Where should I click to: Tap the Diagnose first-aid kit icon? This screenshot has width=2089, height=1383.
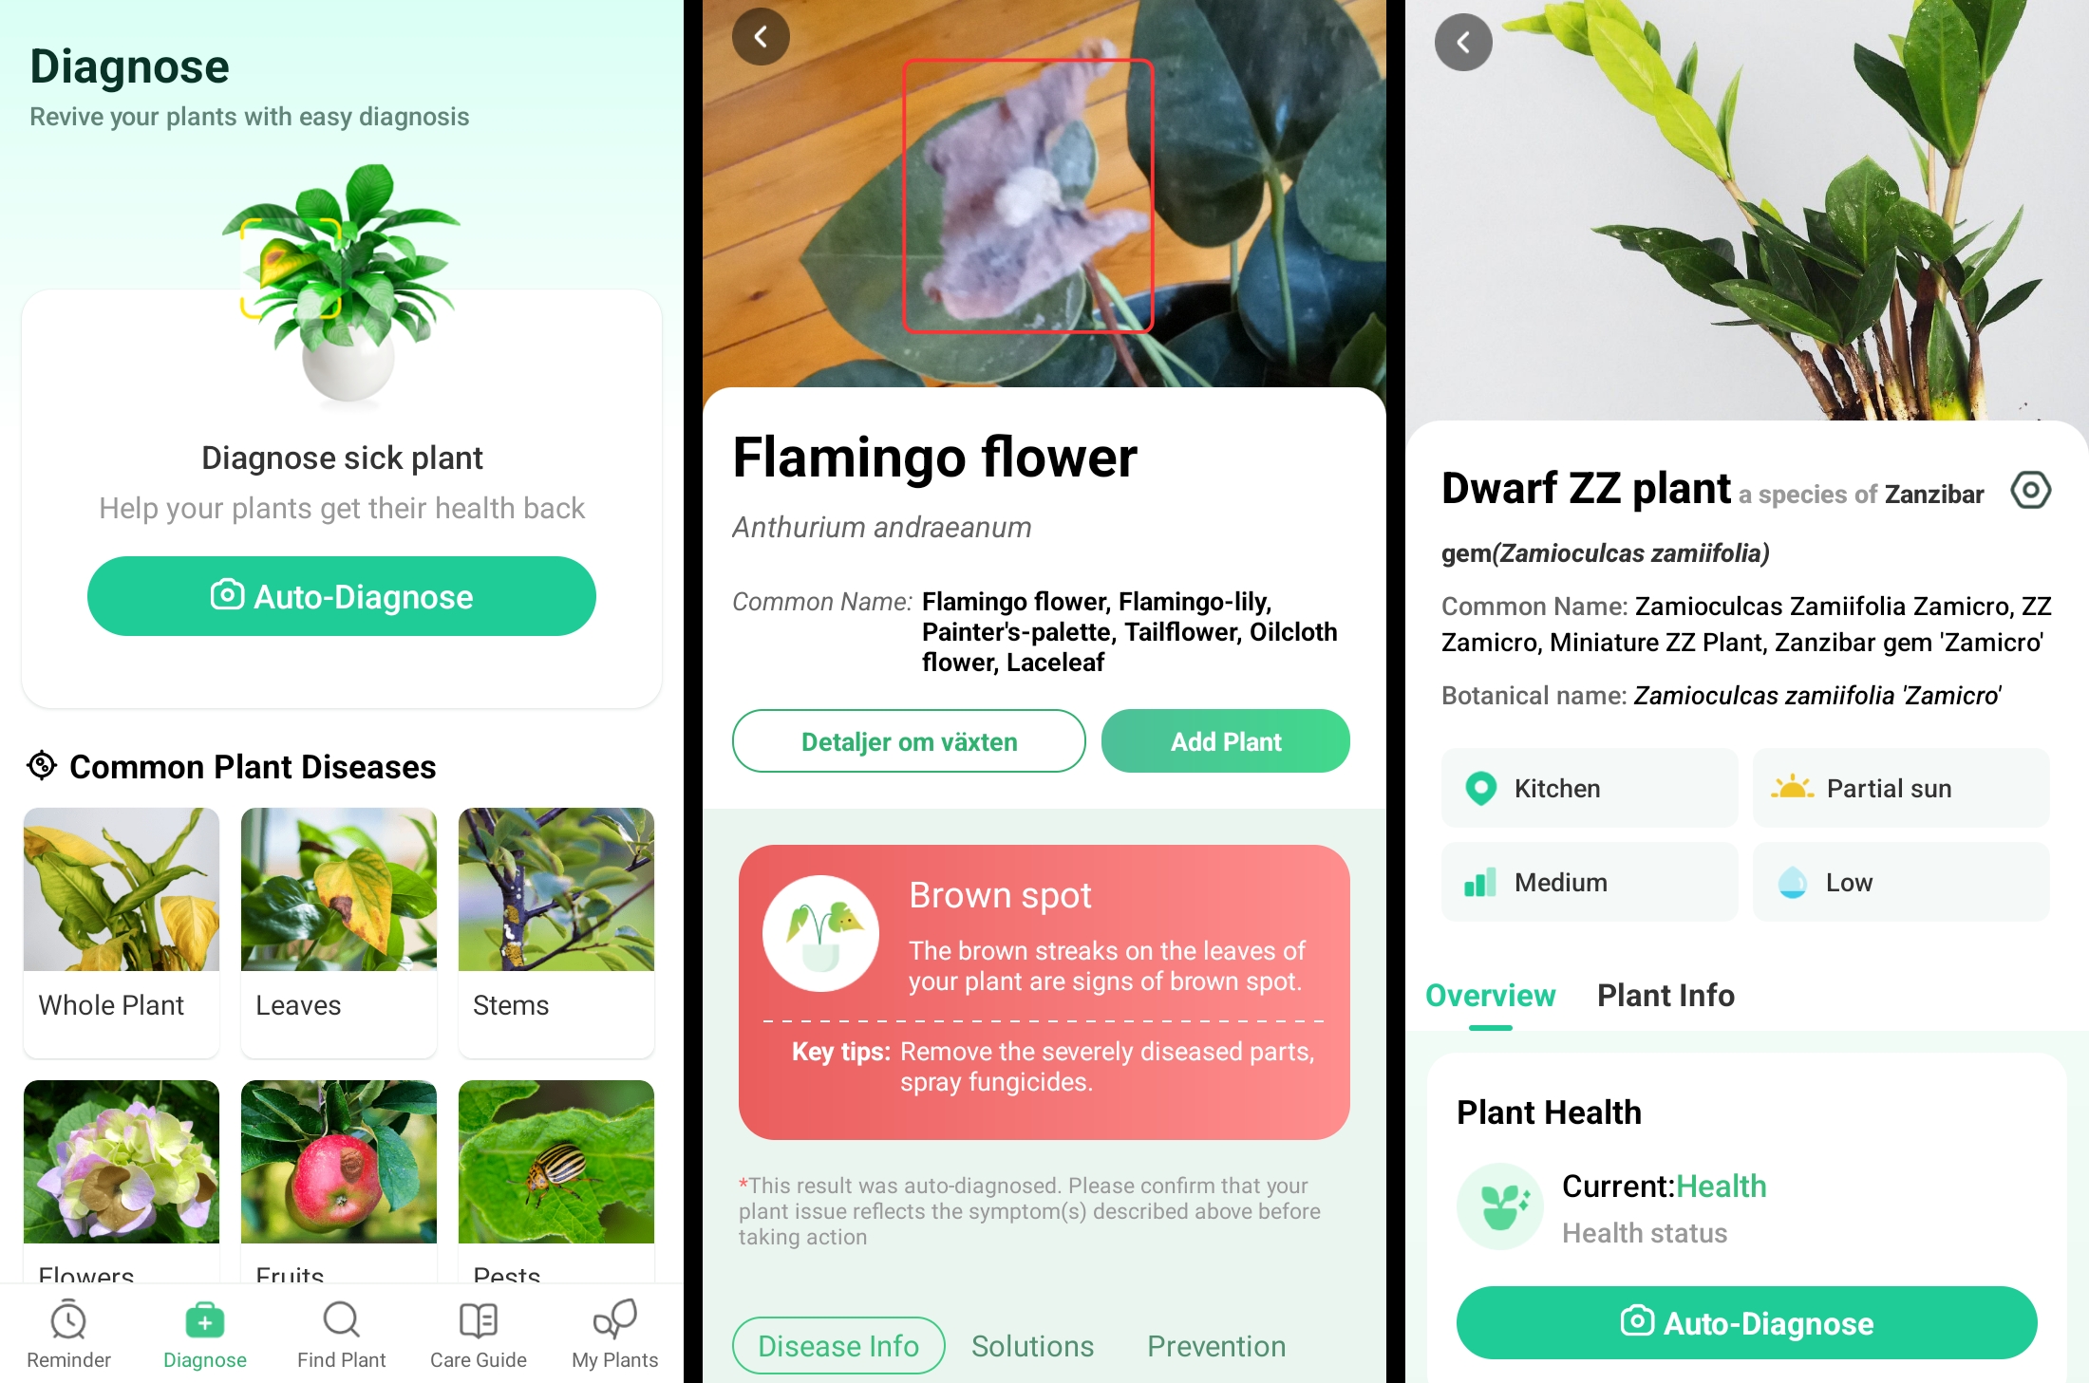pos(204,1319)
